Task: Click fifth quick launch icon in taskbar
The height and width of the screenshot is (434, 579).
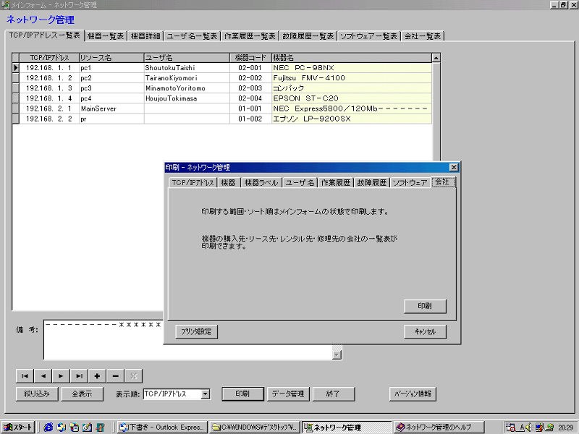Action: point(100,427)
